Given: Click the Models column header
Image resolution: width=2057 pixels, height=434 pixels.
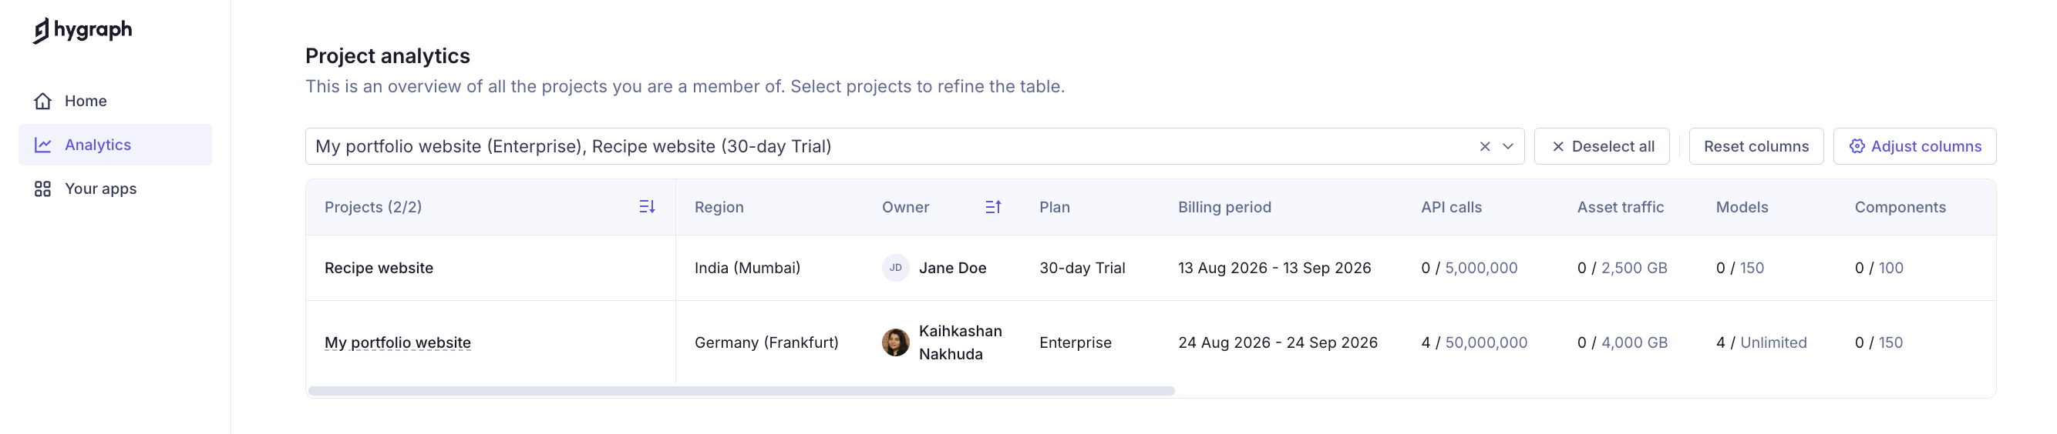Looking at the screenshot, I should [x=1742, y=207].
